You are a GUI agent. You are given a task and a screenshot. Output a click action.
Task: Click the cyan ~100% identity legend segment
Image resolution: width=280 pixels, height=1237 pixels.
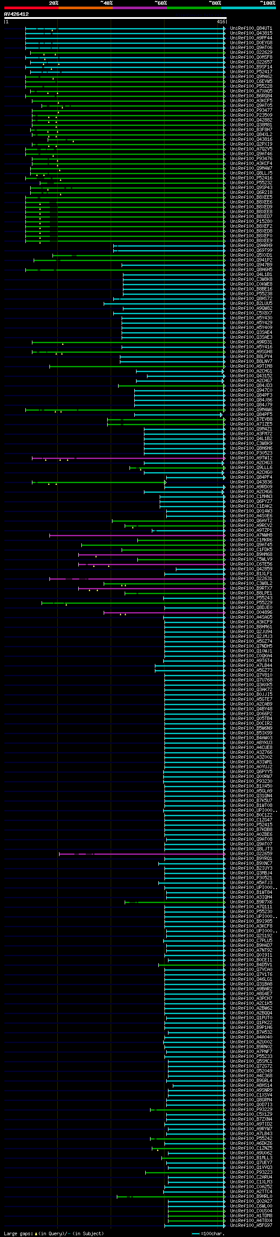click(249, 8)
